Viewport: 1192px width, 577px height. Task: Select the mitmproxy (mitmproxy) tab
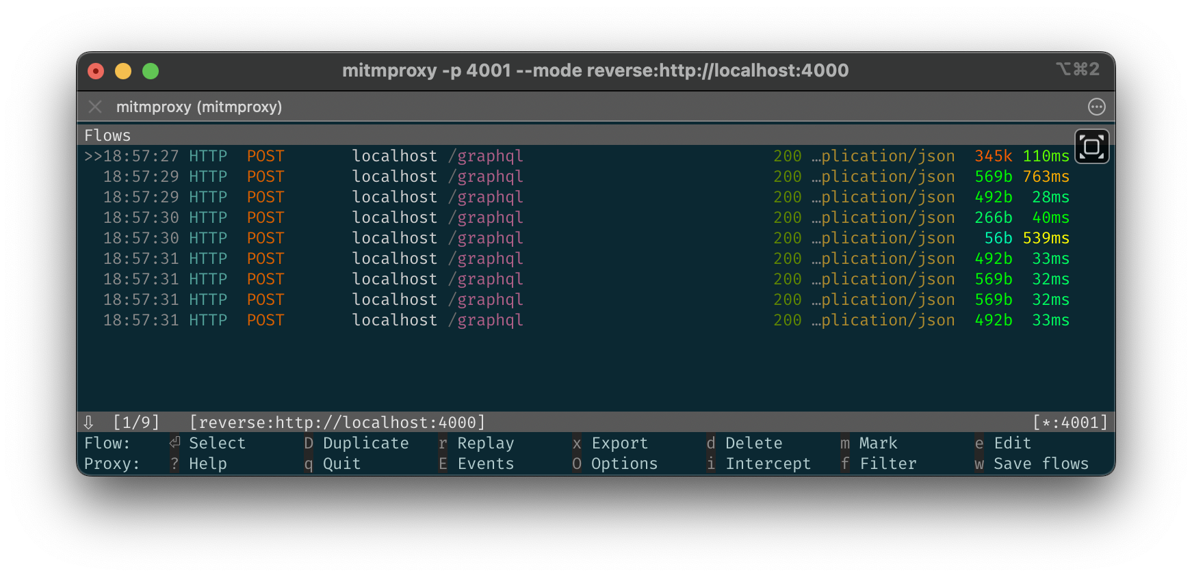(198, 107)
